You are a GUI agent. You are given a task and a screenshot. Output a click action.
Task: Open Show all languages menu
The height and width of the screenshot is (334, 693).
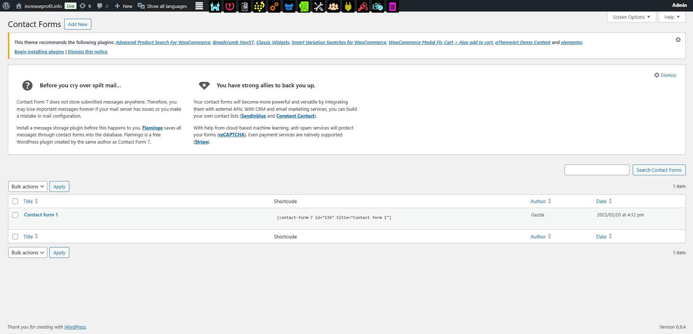[162, 6]
